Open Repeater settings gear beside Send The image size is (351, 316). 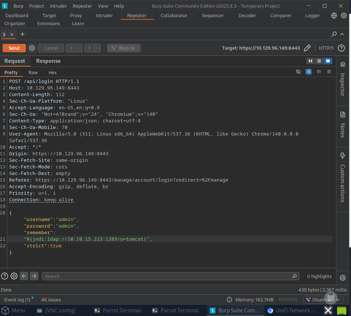32,48
